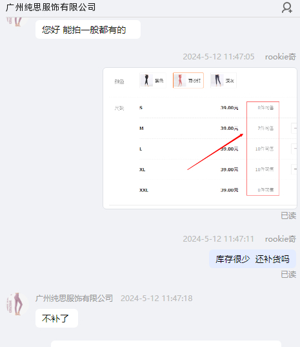Select the dark gray pants color option
300x347 pixels.
click(223, 80)
